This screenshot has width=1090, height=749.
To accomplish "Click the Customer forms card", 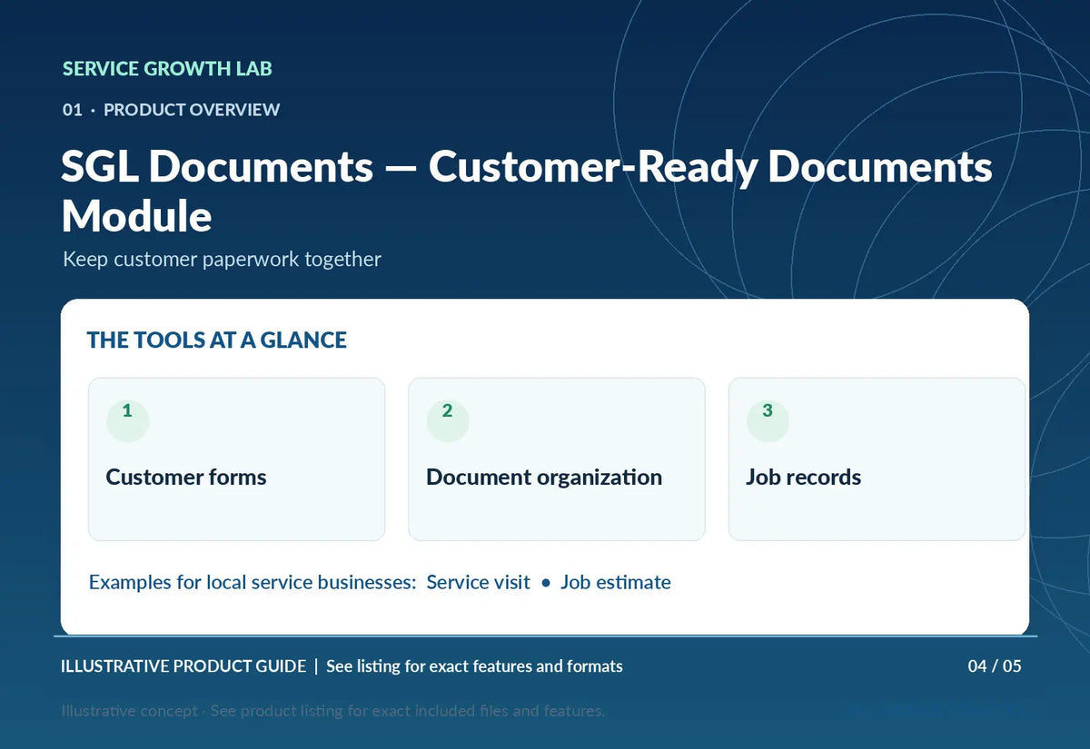I will click(236, 459).
